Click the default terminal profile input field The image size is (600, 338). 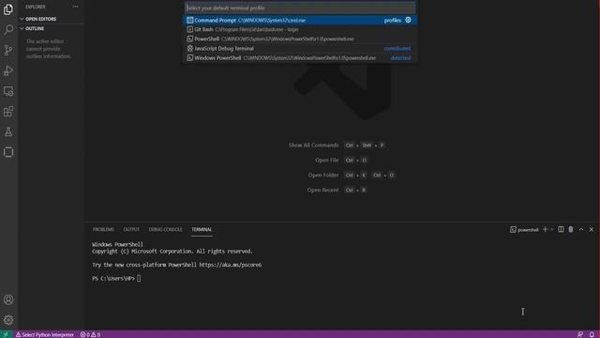[x=300, y=8]
